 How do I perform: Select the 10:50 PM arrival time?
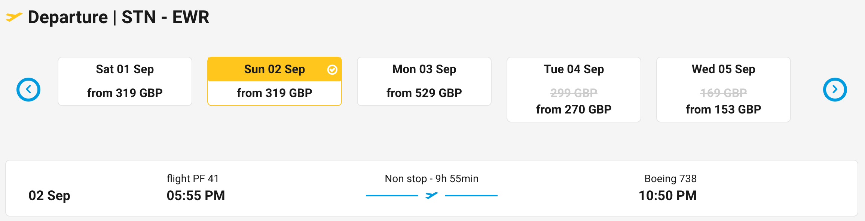tap(667, 196)
